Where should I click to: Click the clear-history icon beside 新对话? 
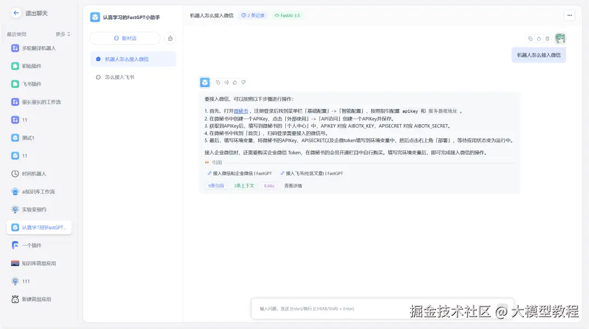pos(170,38)
